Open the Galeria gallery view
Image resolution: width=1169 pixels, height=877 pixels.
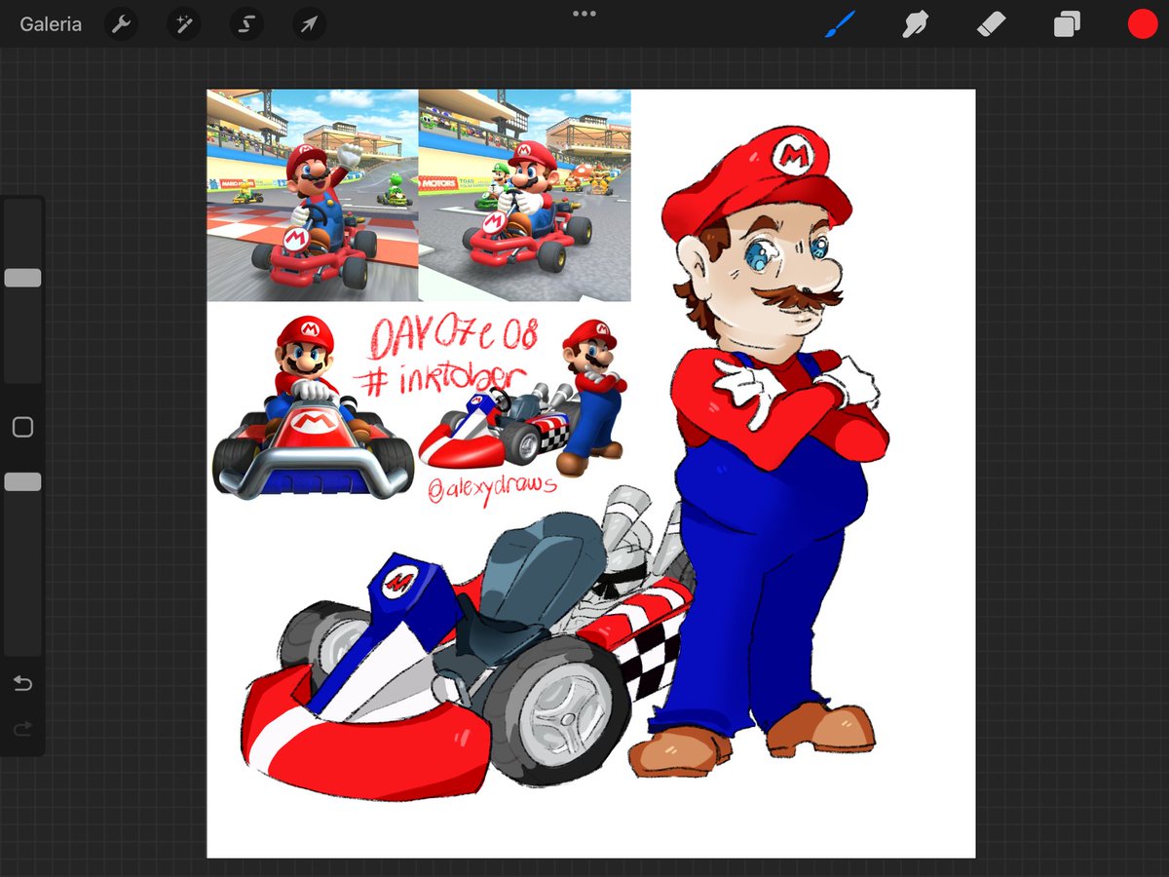coord(51,24)
